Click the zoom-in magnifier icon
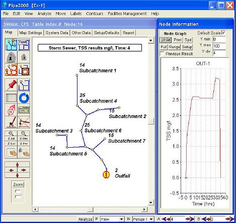236x223 pixels. (x=11, y=134)
